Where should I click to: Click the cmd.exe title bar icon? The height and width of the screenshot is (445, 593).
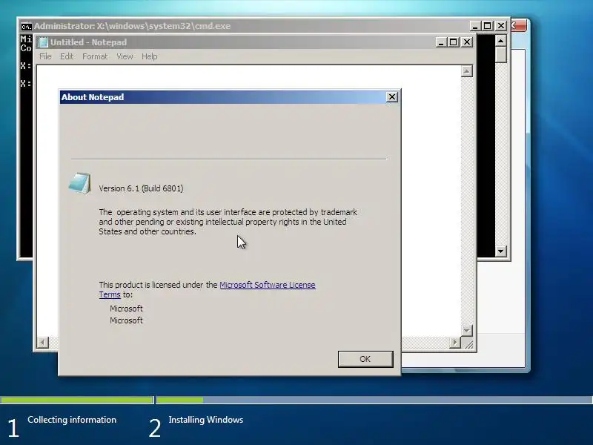coord(26,26)
